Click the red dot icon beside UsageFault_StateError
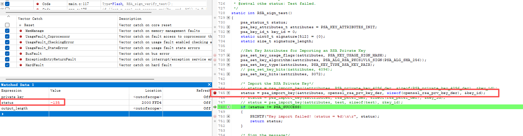 21,48
